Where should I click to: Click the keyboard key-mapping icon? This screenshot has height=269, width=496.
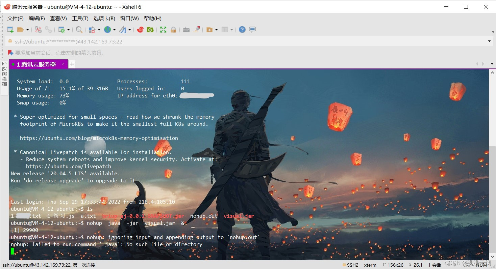coord(186,30)
